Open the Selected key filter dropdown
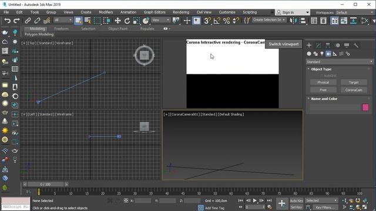This screenshot has width=376, height=211. tap(321, 200)
